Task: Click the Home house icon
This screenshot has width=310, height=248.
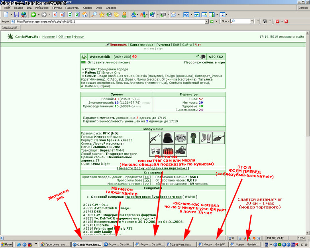Action: coord(85,15)
